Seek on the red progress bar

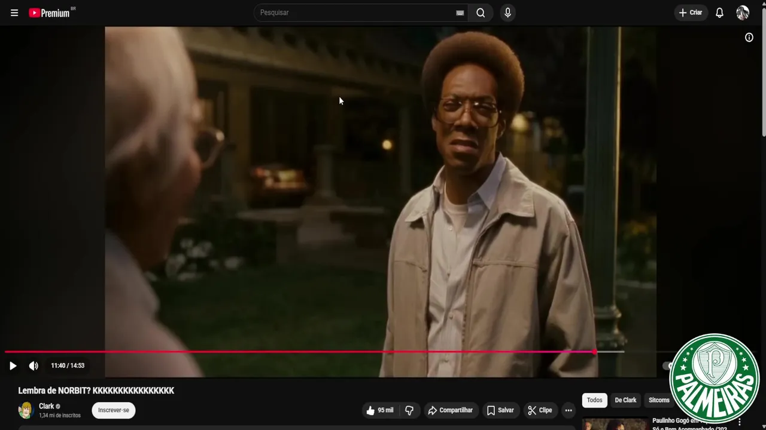coord(299,352)
